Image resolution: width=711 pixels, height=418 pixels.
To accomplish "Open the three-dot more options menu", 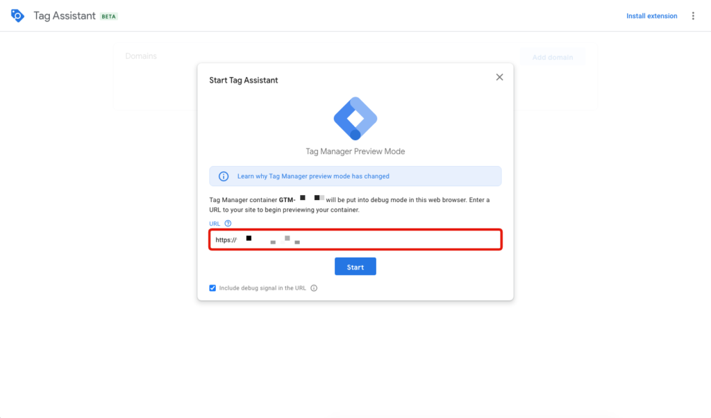I will (693, 16).
